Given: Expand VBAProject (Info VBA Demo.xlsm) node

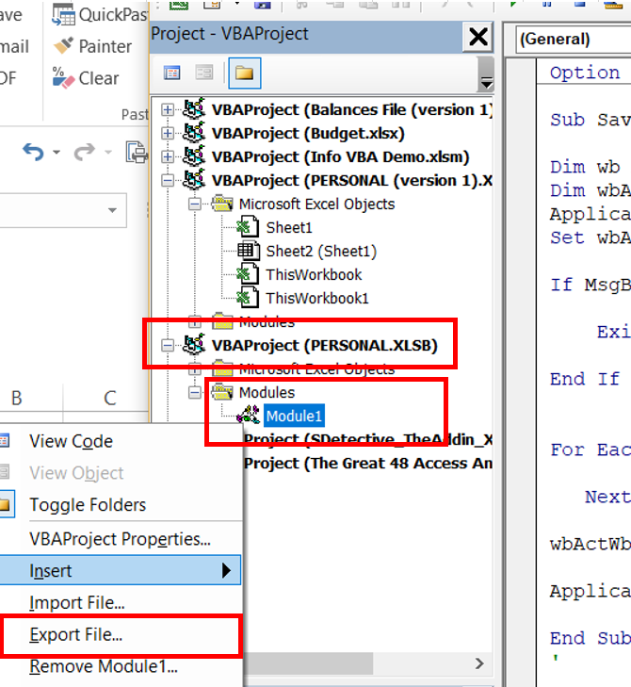Looking at the screenshot, I should (x=168, y=156).
